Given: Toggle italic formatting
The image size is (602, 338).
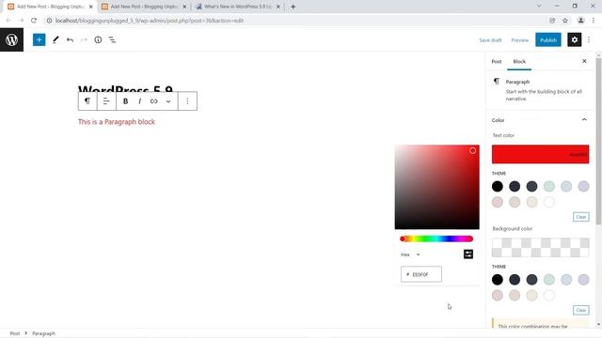Looking at the screenshot, I should pyautogui.click(x=139, y=101).
